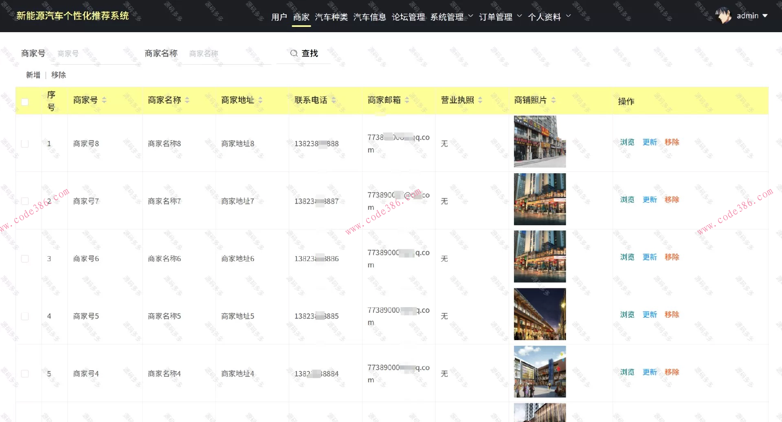This screenshot has width=782, height=422.
Task: Tick the checkbox next to 商家号5
Action: tap(25, 316)
